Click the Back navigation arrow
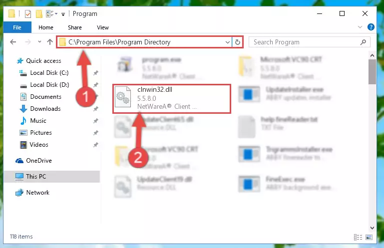 point(13,42)
